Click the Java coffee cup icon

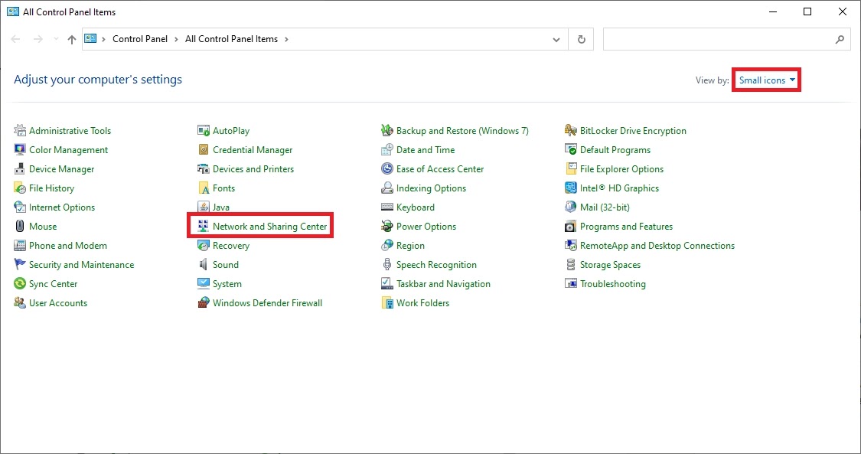point(204,207)
